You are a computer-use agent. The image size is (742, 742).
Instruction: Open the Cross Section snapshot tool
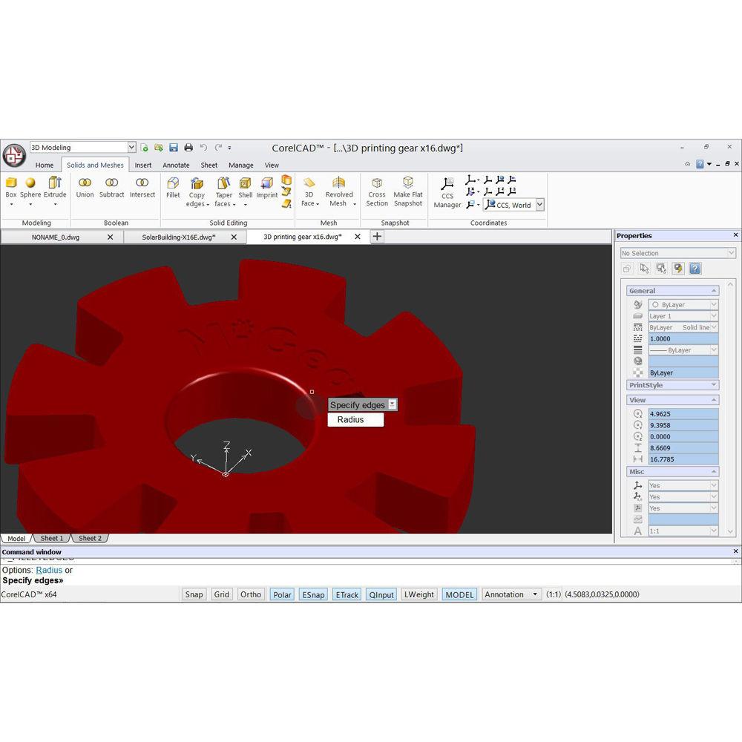click(377, 191)
